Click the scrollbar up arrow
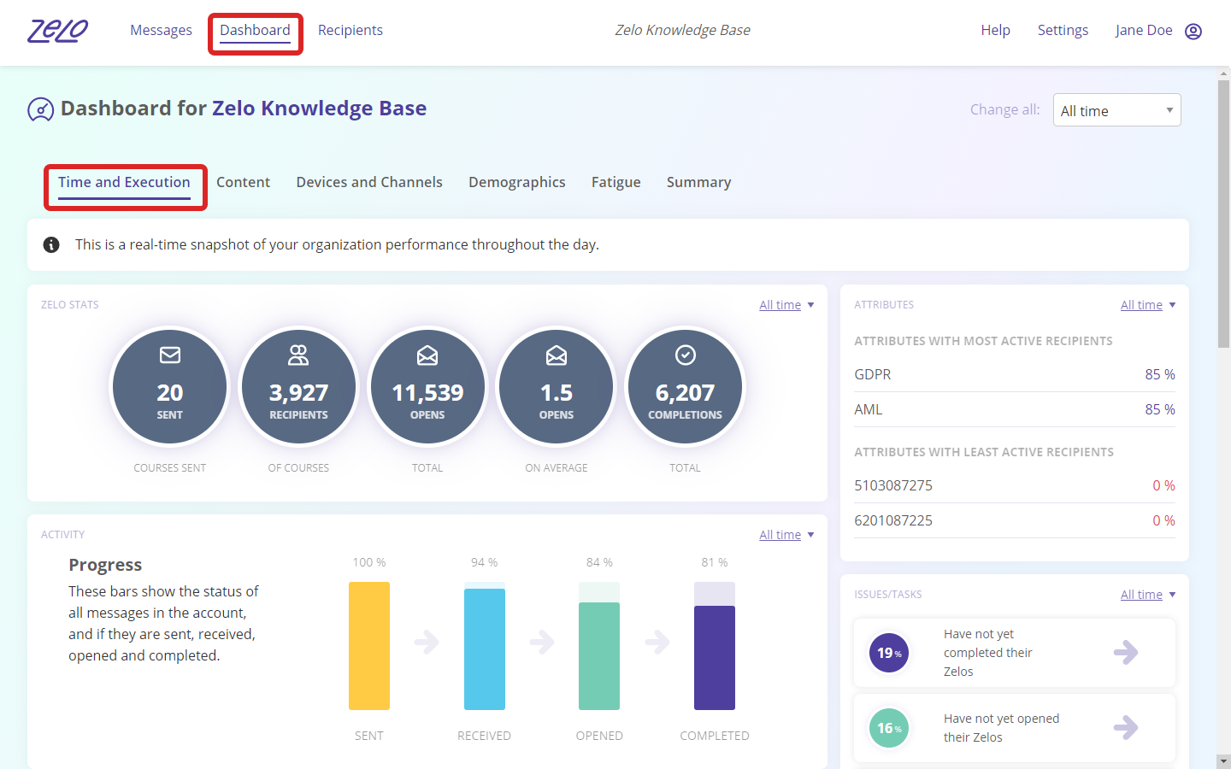This screenshot has height=769, width=1231. click(1224, 73)
